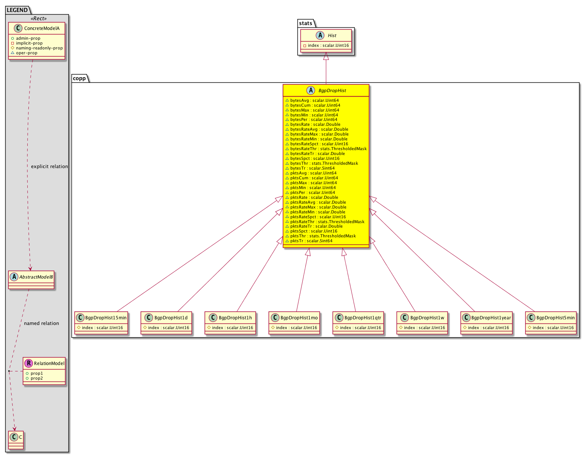Screen dimensions: 587x456
Task: Click the abstract 'A' icon of BgpDropHist
Action: [311, 90]
